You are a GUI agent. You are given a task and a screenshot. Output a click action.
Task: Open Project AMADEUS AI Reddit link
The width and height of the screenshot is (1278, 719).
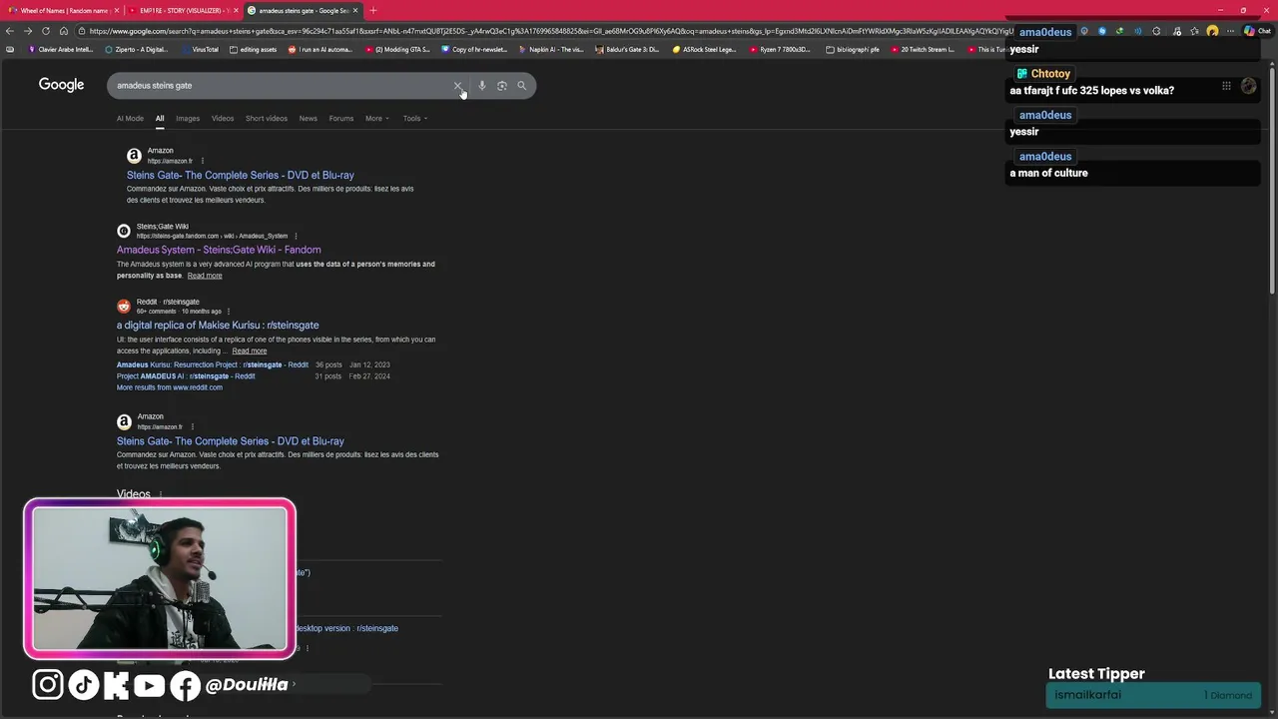click(x=186, y=376)
